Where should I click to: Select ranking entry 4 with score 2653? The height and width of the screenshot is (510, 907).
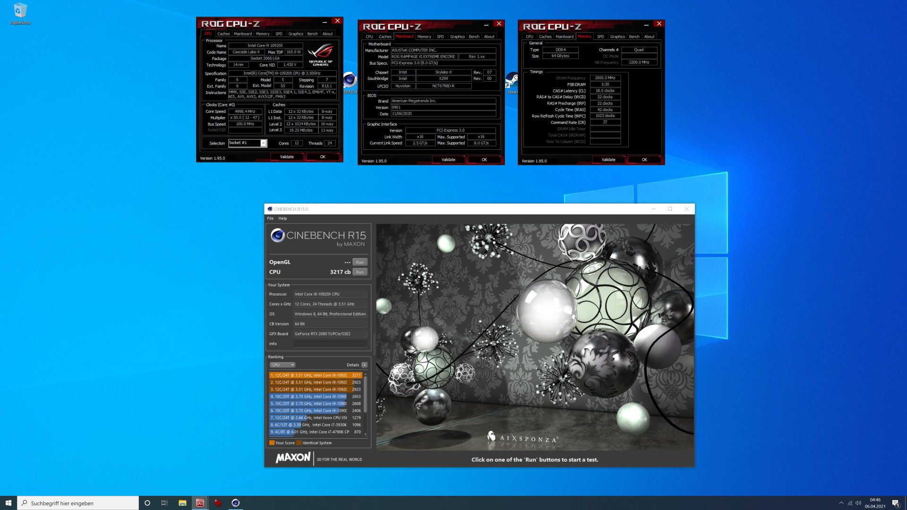pos(315,397)
